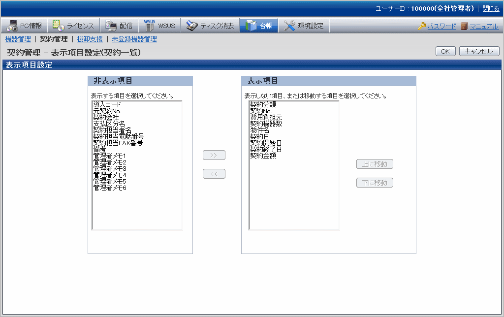The image size is (504, 317).
Task: Open the マニュアル link
Action: click(484, 27)
